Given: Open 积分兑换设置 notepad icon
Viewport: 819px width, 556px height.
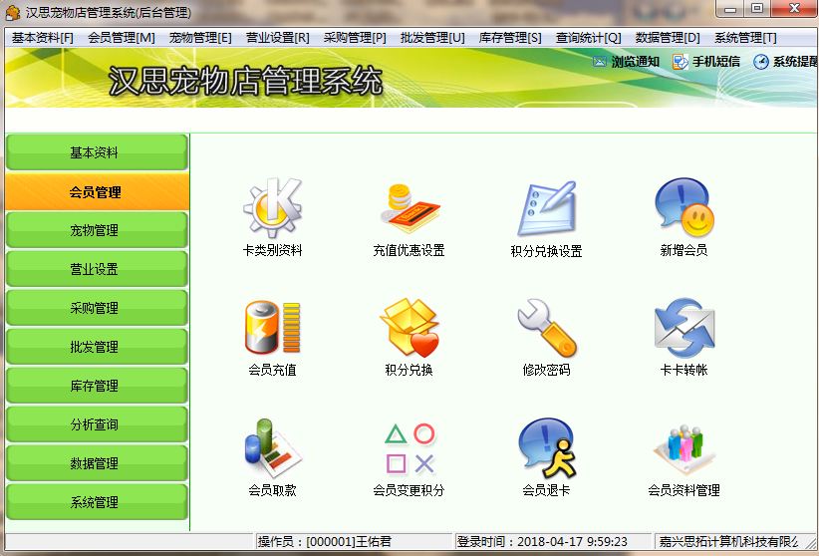Looking at the screenshot, I should coord(546,209).
